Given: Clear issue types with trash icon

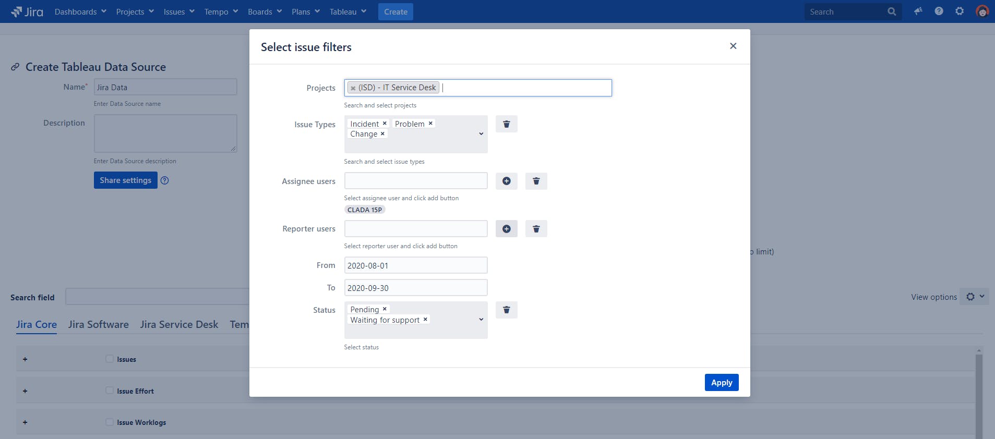Looking at the screenshot, I should click(506, 124).
